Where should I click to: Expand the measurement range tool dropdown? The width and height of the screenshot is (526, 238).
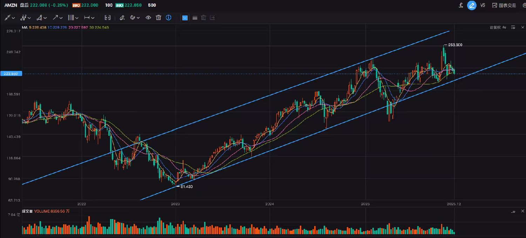(94, 18)
